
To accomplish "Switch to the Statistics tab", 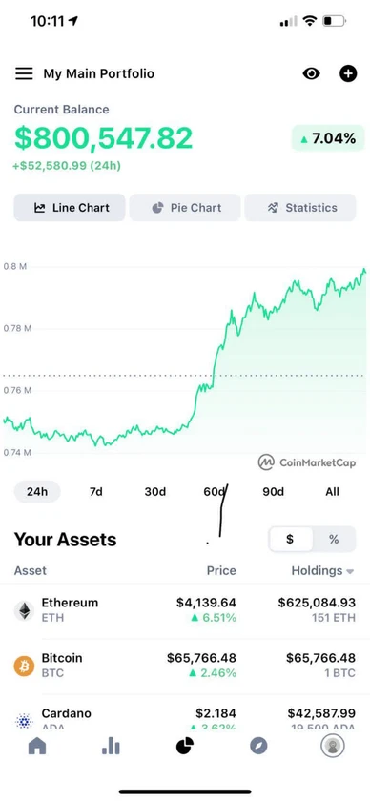I will click(x=300, y=208).
